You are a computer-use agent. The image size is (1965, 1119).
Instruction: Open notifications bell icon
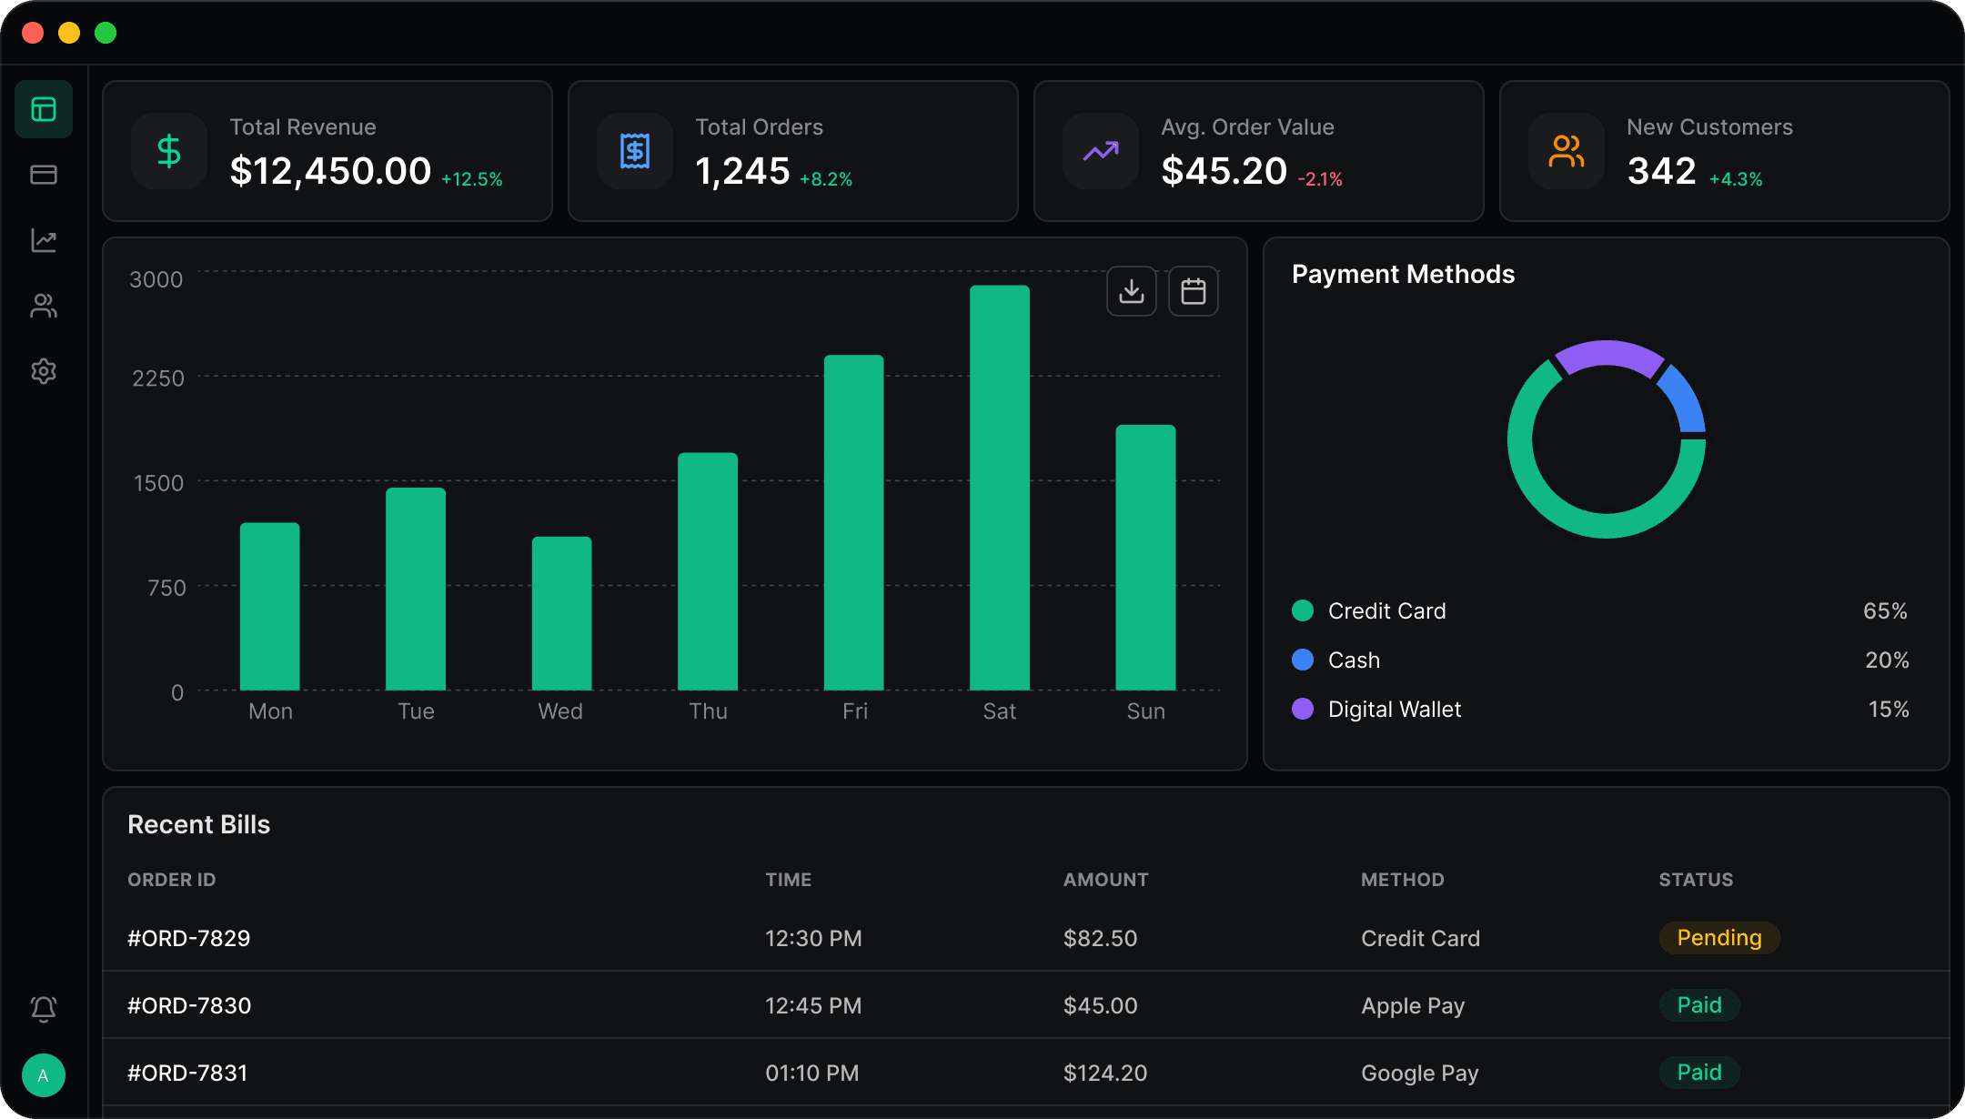point(44,1008)
